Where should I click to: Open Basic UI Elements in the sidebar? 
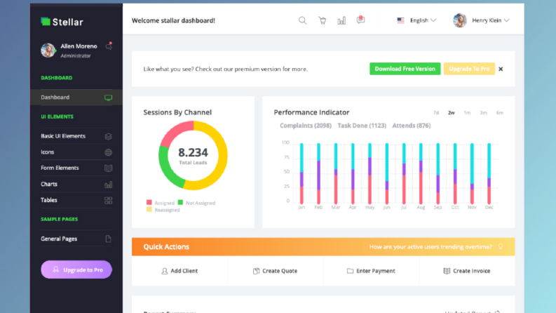pos(76,136)
